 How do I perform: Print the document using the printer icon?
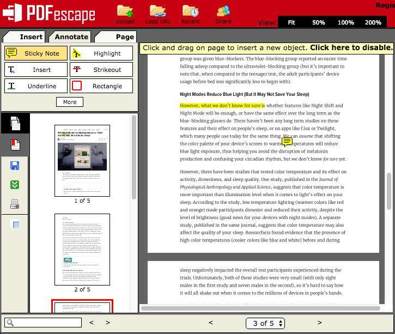(15, 204)
